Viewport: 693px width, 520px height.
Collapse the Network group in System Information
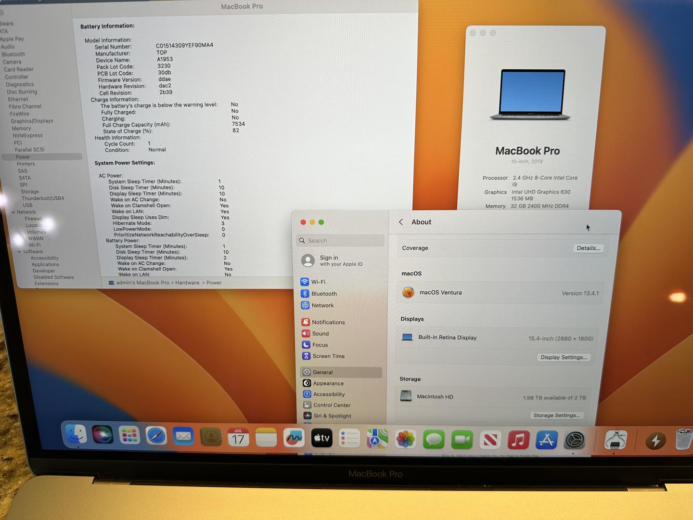coord(13,212)
